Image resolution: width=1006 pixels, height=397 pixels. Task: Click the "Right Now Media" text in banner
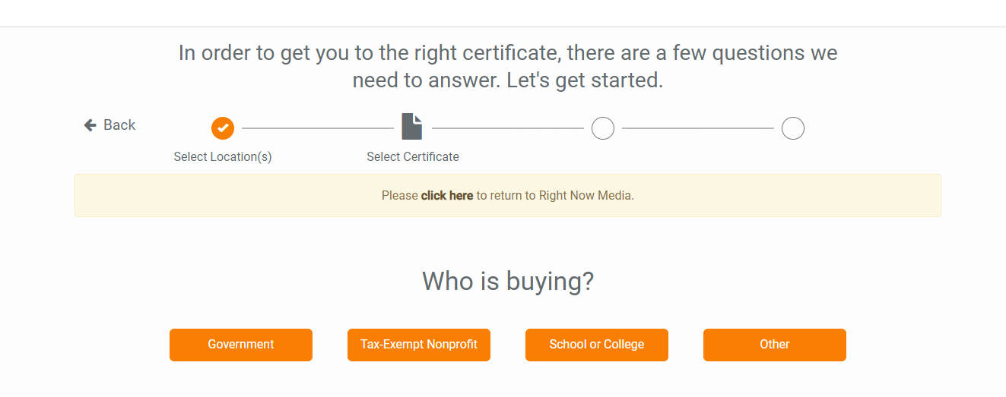(586, 196)
